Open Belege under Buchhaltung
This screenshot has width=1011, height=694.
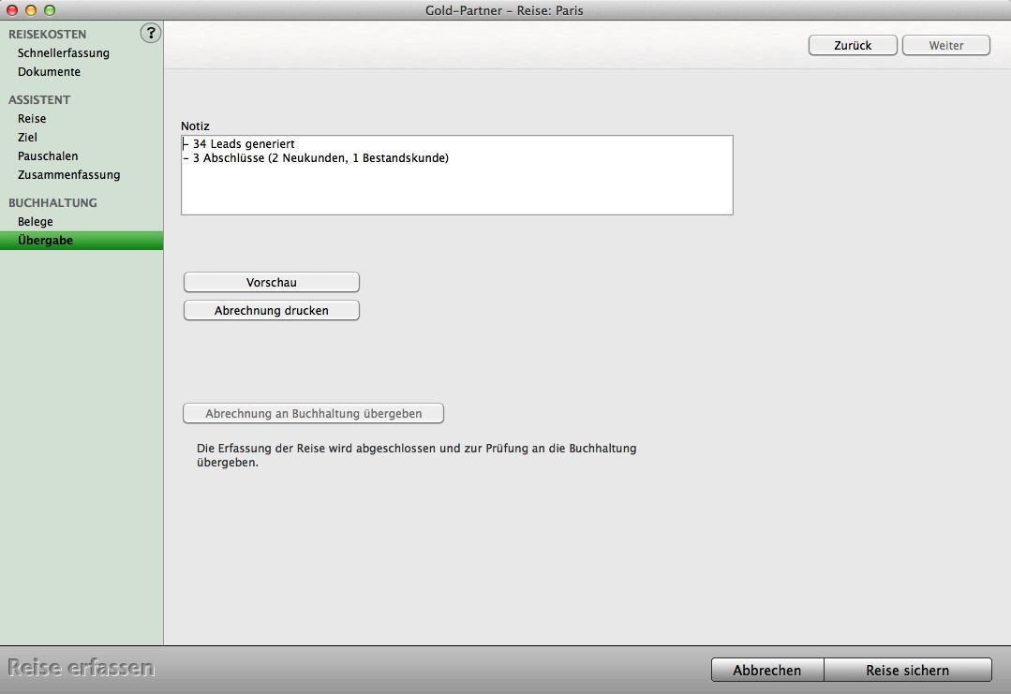[35, 222]
